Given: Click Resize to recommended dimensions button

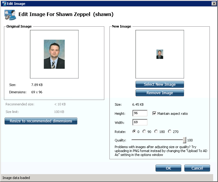Looking at the screenshot, I should tap(41, 121).
